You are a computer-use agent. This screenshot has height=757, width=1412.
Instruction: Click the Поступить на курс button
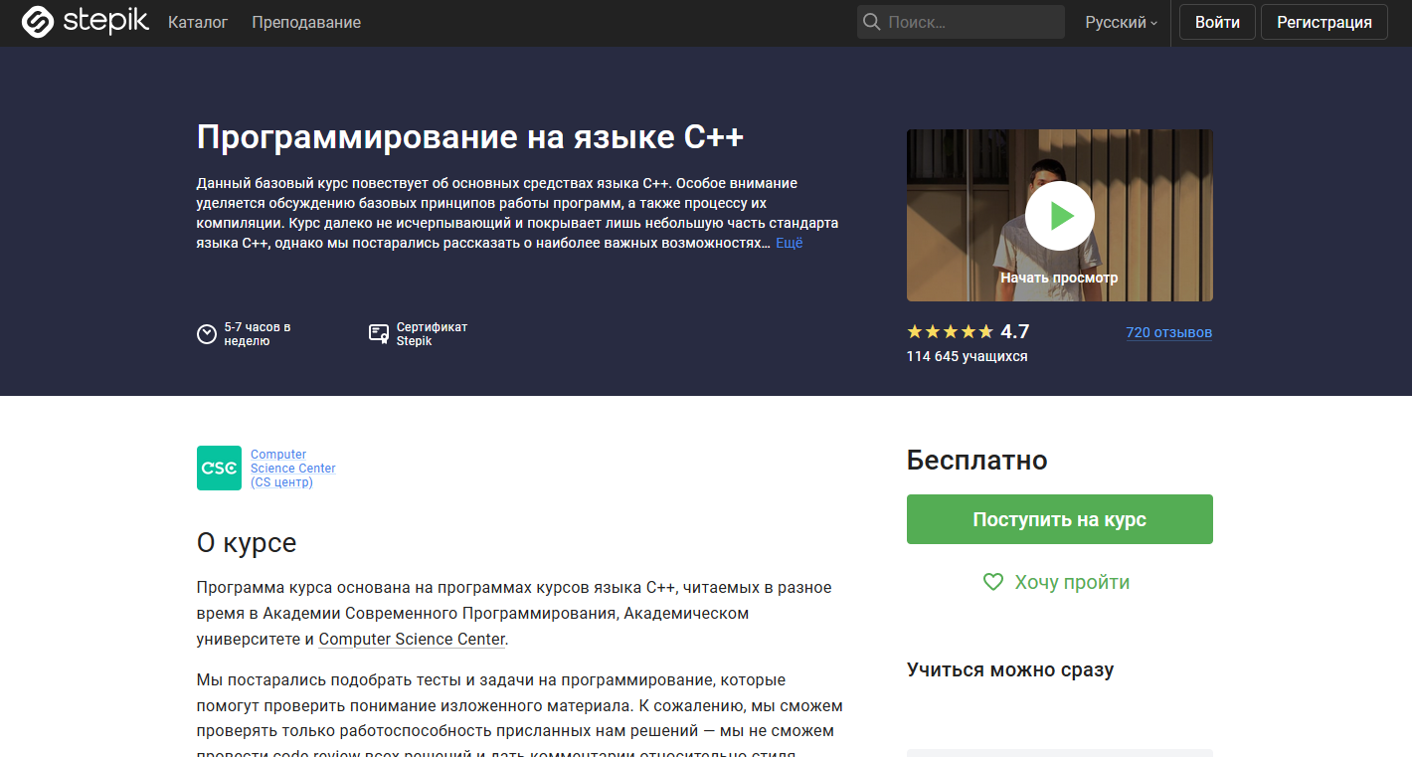coord(1059,518)
